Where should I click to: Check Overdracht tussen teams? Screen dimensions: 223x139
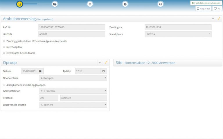click(x=4, y=53)
